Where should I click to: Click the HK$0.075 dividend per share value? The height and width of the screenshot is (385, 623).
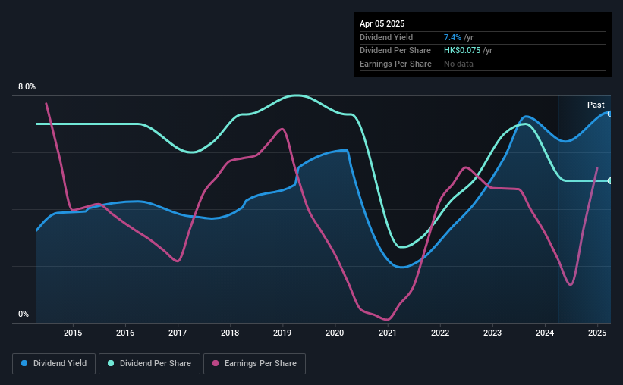[x=462, y=51]
